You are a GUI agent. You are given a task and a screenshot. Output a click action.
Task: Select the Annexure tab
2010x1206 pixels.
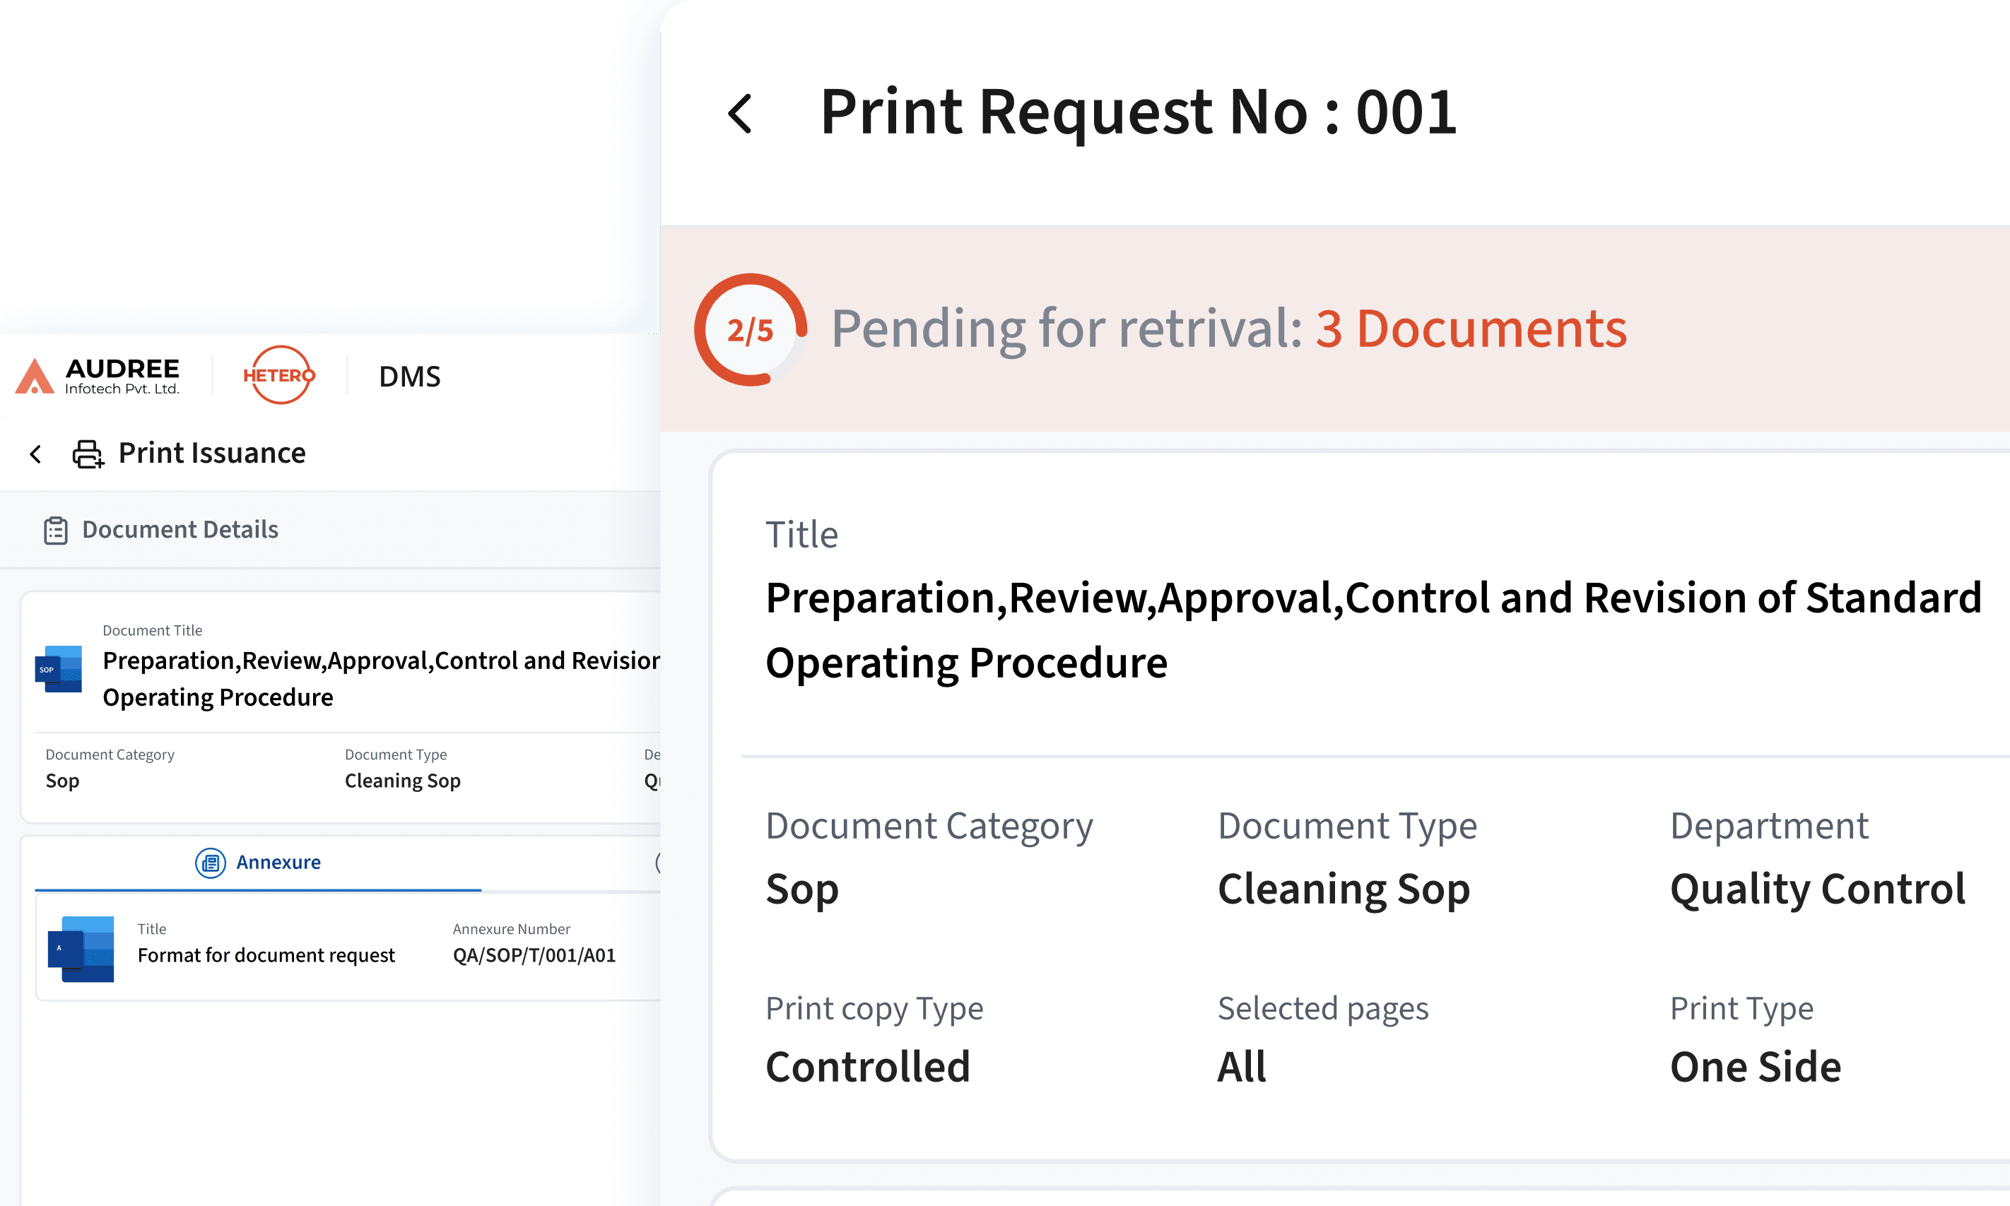(x=278, y=862)
